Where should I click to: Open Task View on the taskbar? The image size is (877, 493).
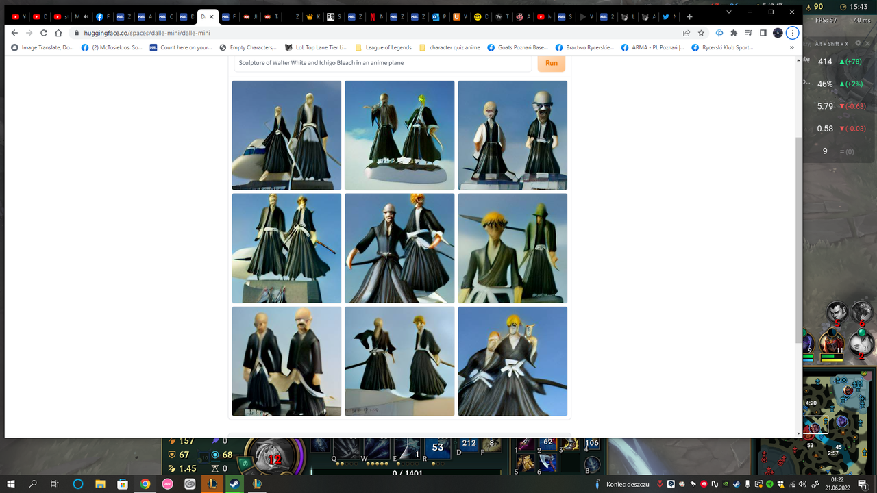(55, 483)
